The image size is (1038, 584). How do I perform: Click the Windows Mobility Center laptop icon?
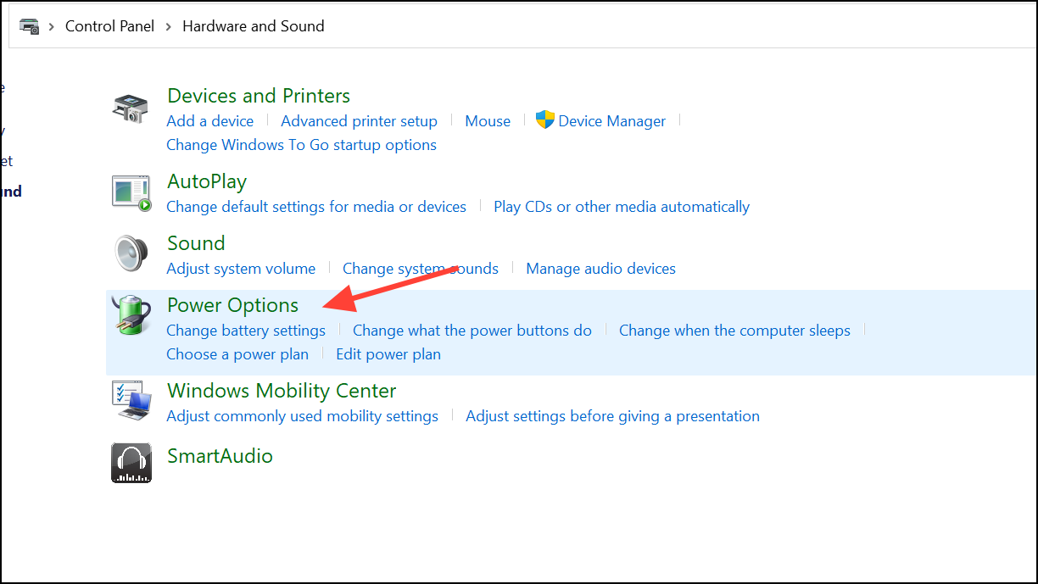[131, 400]
